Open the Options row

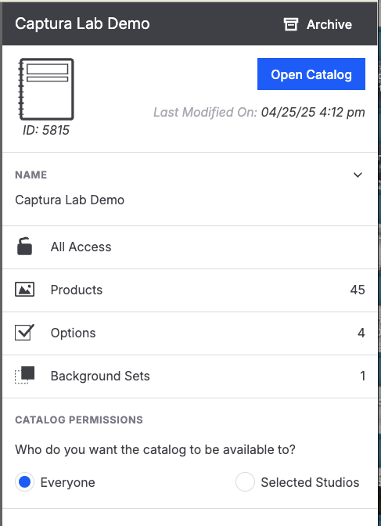190,333
